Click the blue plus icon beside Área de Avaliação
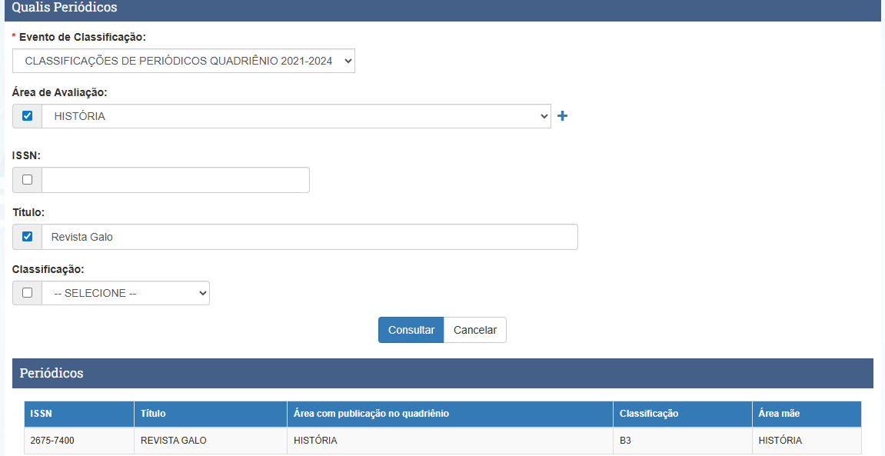 point(562,116)
